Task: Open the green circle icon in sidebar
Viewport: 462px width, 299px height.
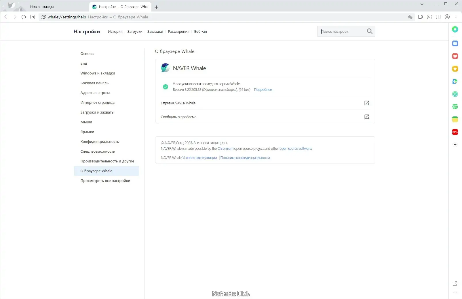Action: tap(455, 29)
